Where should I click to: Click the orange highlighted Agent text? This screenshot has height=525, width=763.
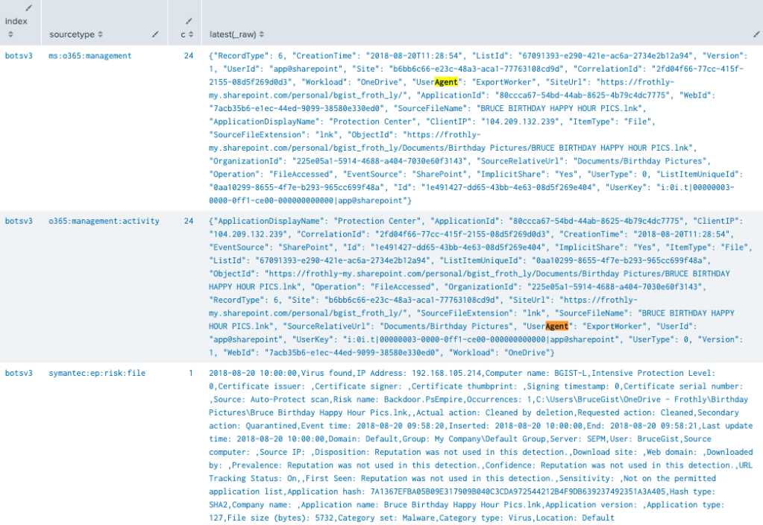pos(556,326)
